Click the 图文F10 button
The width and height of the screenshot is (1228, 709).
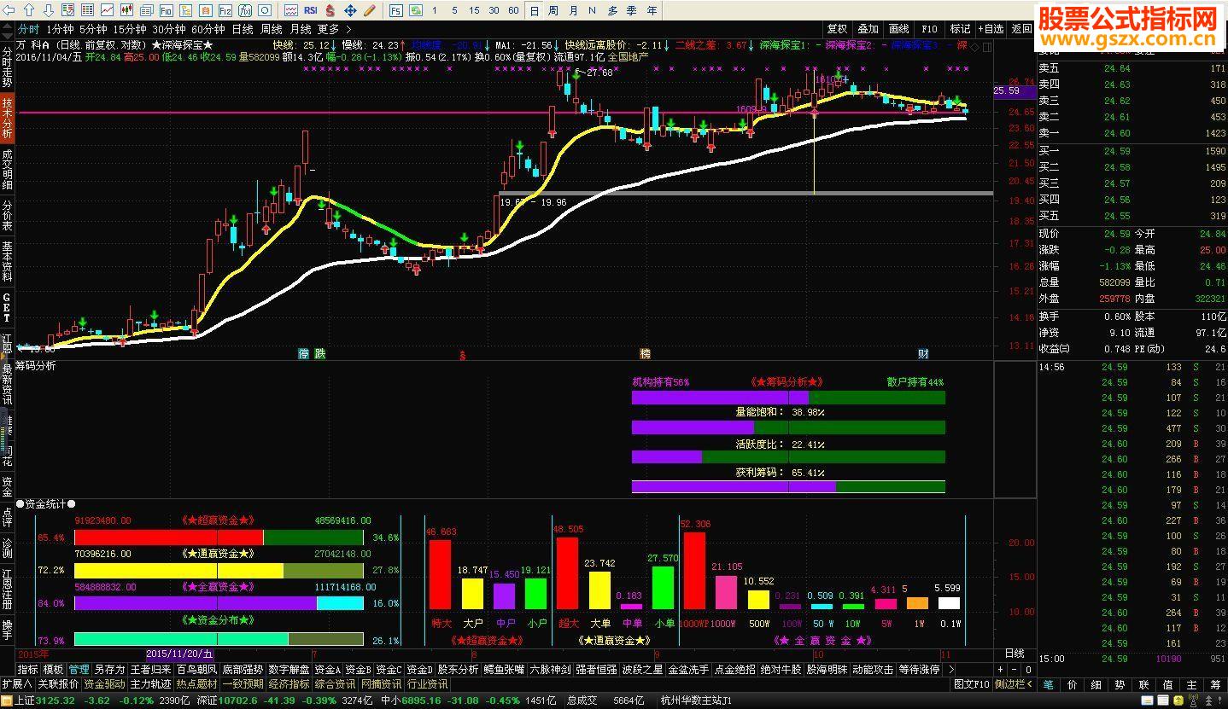click(971, 684)
